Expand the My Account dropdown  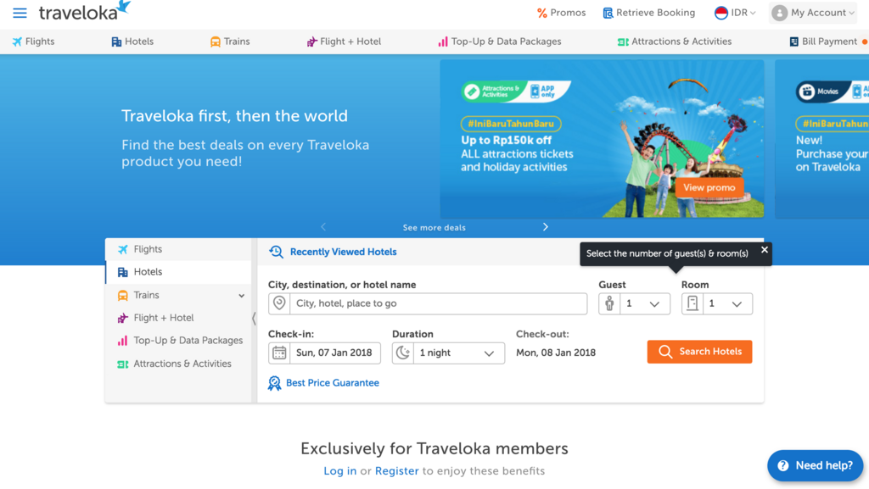tap(813, 13)
